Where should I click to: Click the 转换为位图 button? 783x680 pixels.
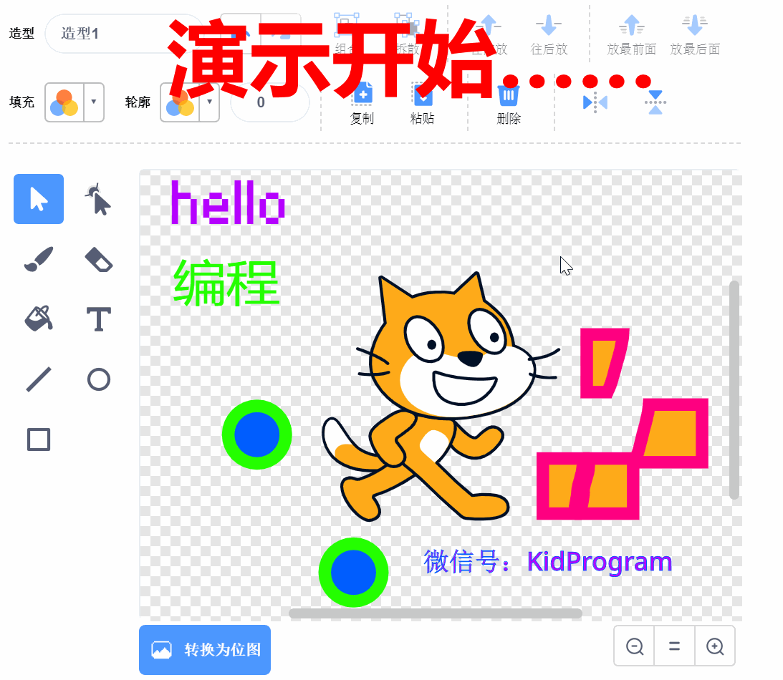pos(205,649)
